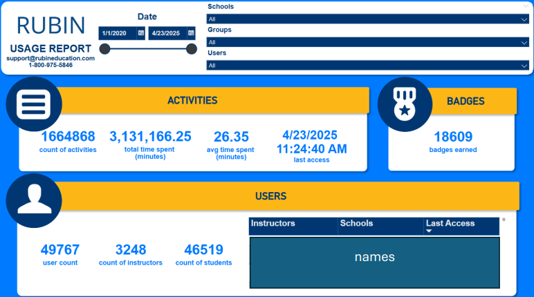Click the USAGE REPORT heading
534x297 pixels.
tap(50, 48)
